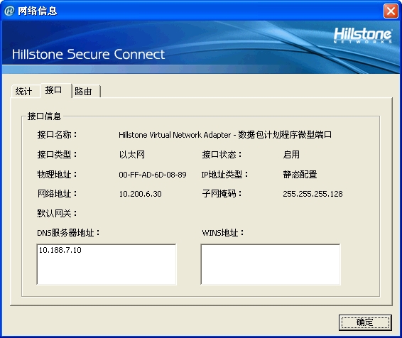The width and height of the screenshot is (402, 338).
Task: Click the 以太网 interface type value
Action: click(132, 155)
